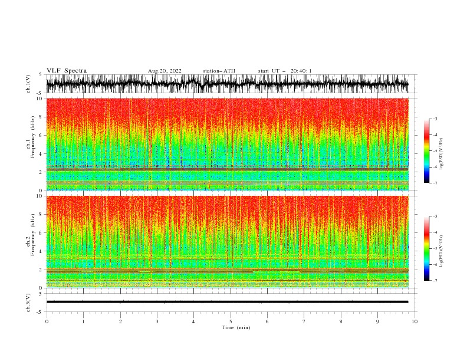Screen dimensions: 467x361
Task: Click the ch.3 flat waveform trace
Action: [227, 302]
